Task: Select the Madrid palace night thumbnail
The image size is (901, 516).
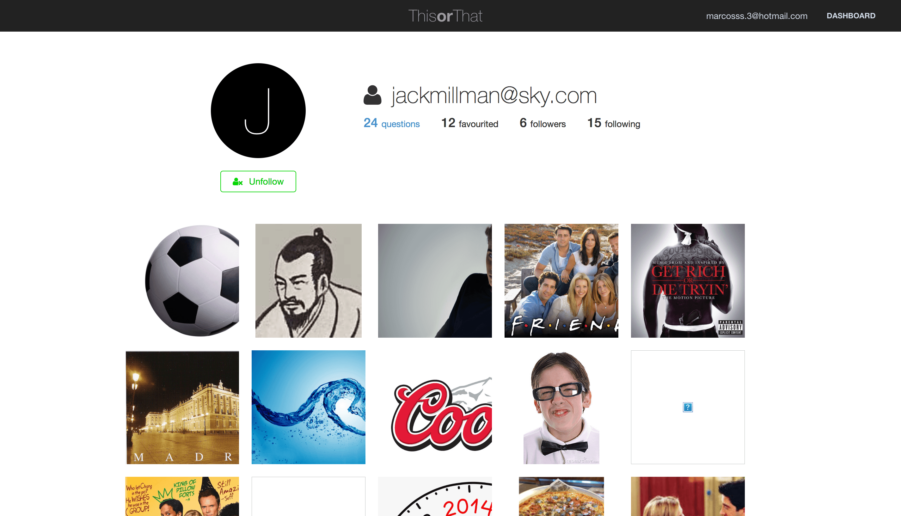Action: pos(182,407)
